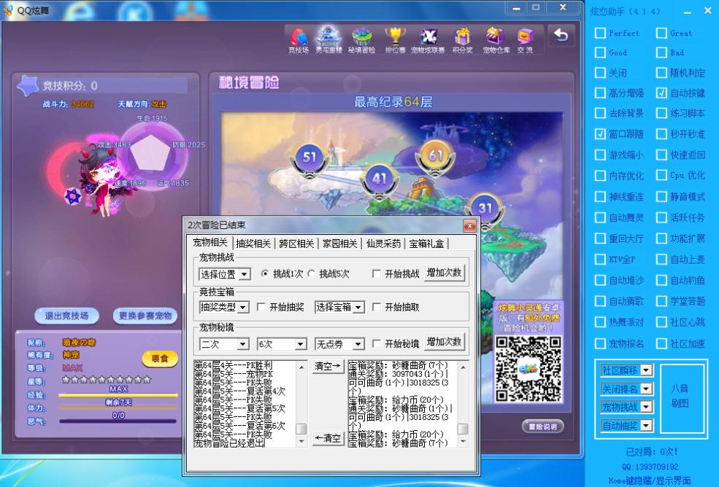Select the 挑战5次 radio button
The height and width of the screenshot is (487, 719).
(x=311, y=274)
